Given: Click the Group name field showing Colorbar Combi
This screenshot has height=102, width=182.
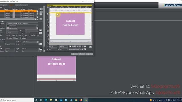Looking at the screenshot, I should point(22,24).
